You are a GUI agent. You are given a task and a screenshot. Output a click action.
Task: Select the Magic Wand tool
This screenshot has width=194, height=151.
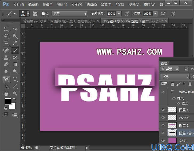pos(15,36)
